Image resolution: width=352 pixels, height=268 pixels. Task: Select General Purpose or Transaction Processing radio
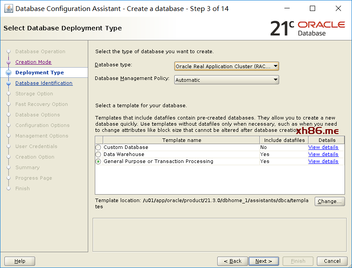tap(98, 162)
